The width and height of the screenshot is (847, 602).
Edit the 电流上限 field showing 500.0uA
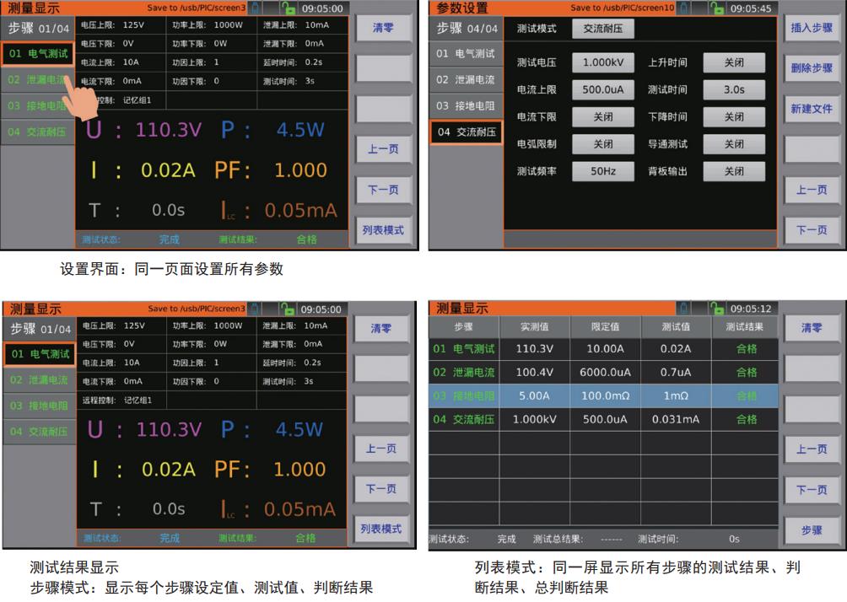(602, 89)
